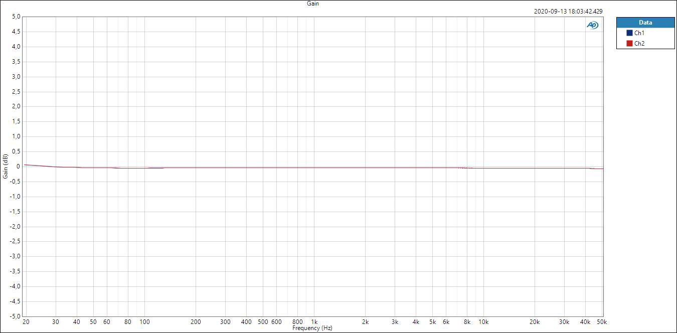Click the timestamp 2020-09-13 18:03:42.429
677x333 pixels.
coord(568,11)
